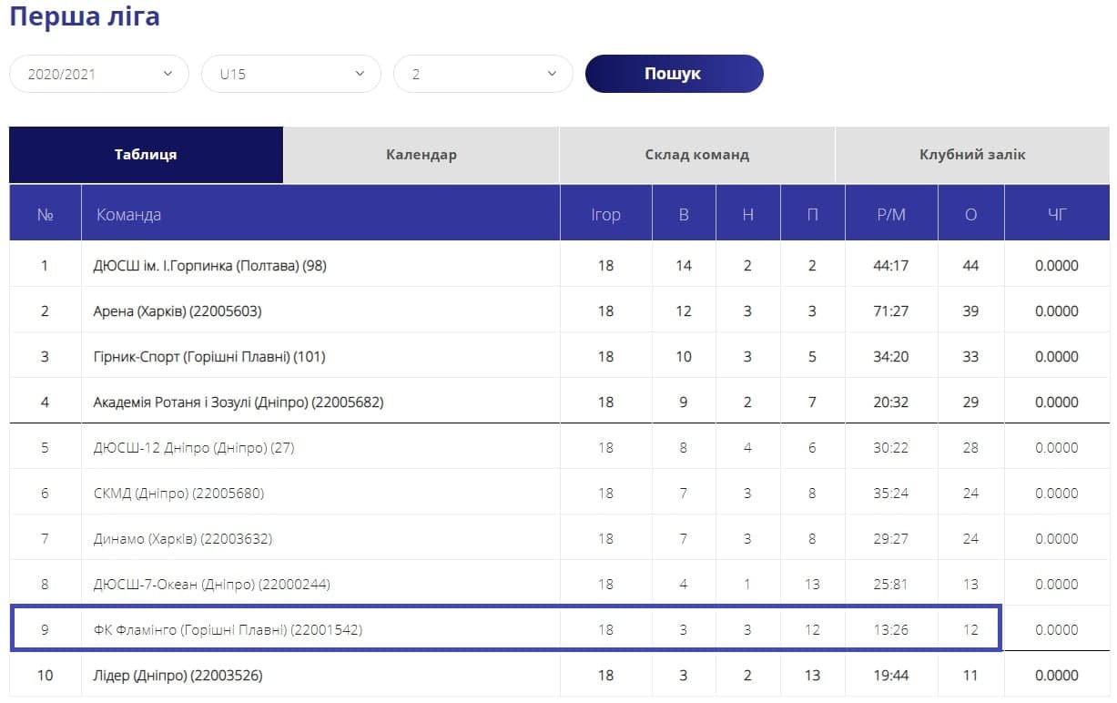Click the Команда column header
This screenshot has width=1117, height=703.
[x=128, y=215]
